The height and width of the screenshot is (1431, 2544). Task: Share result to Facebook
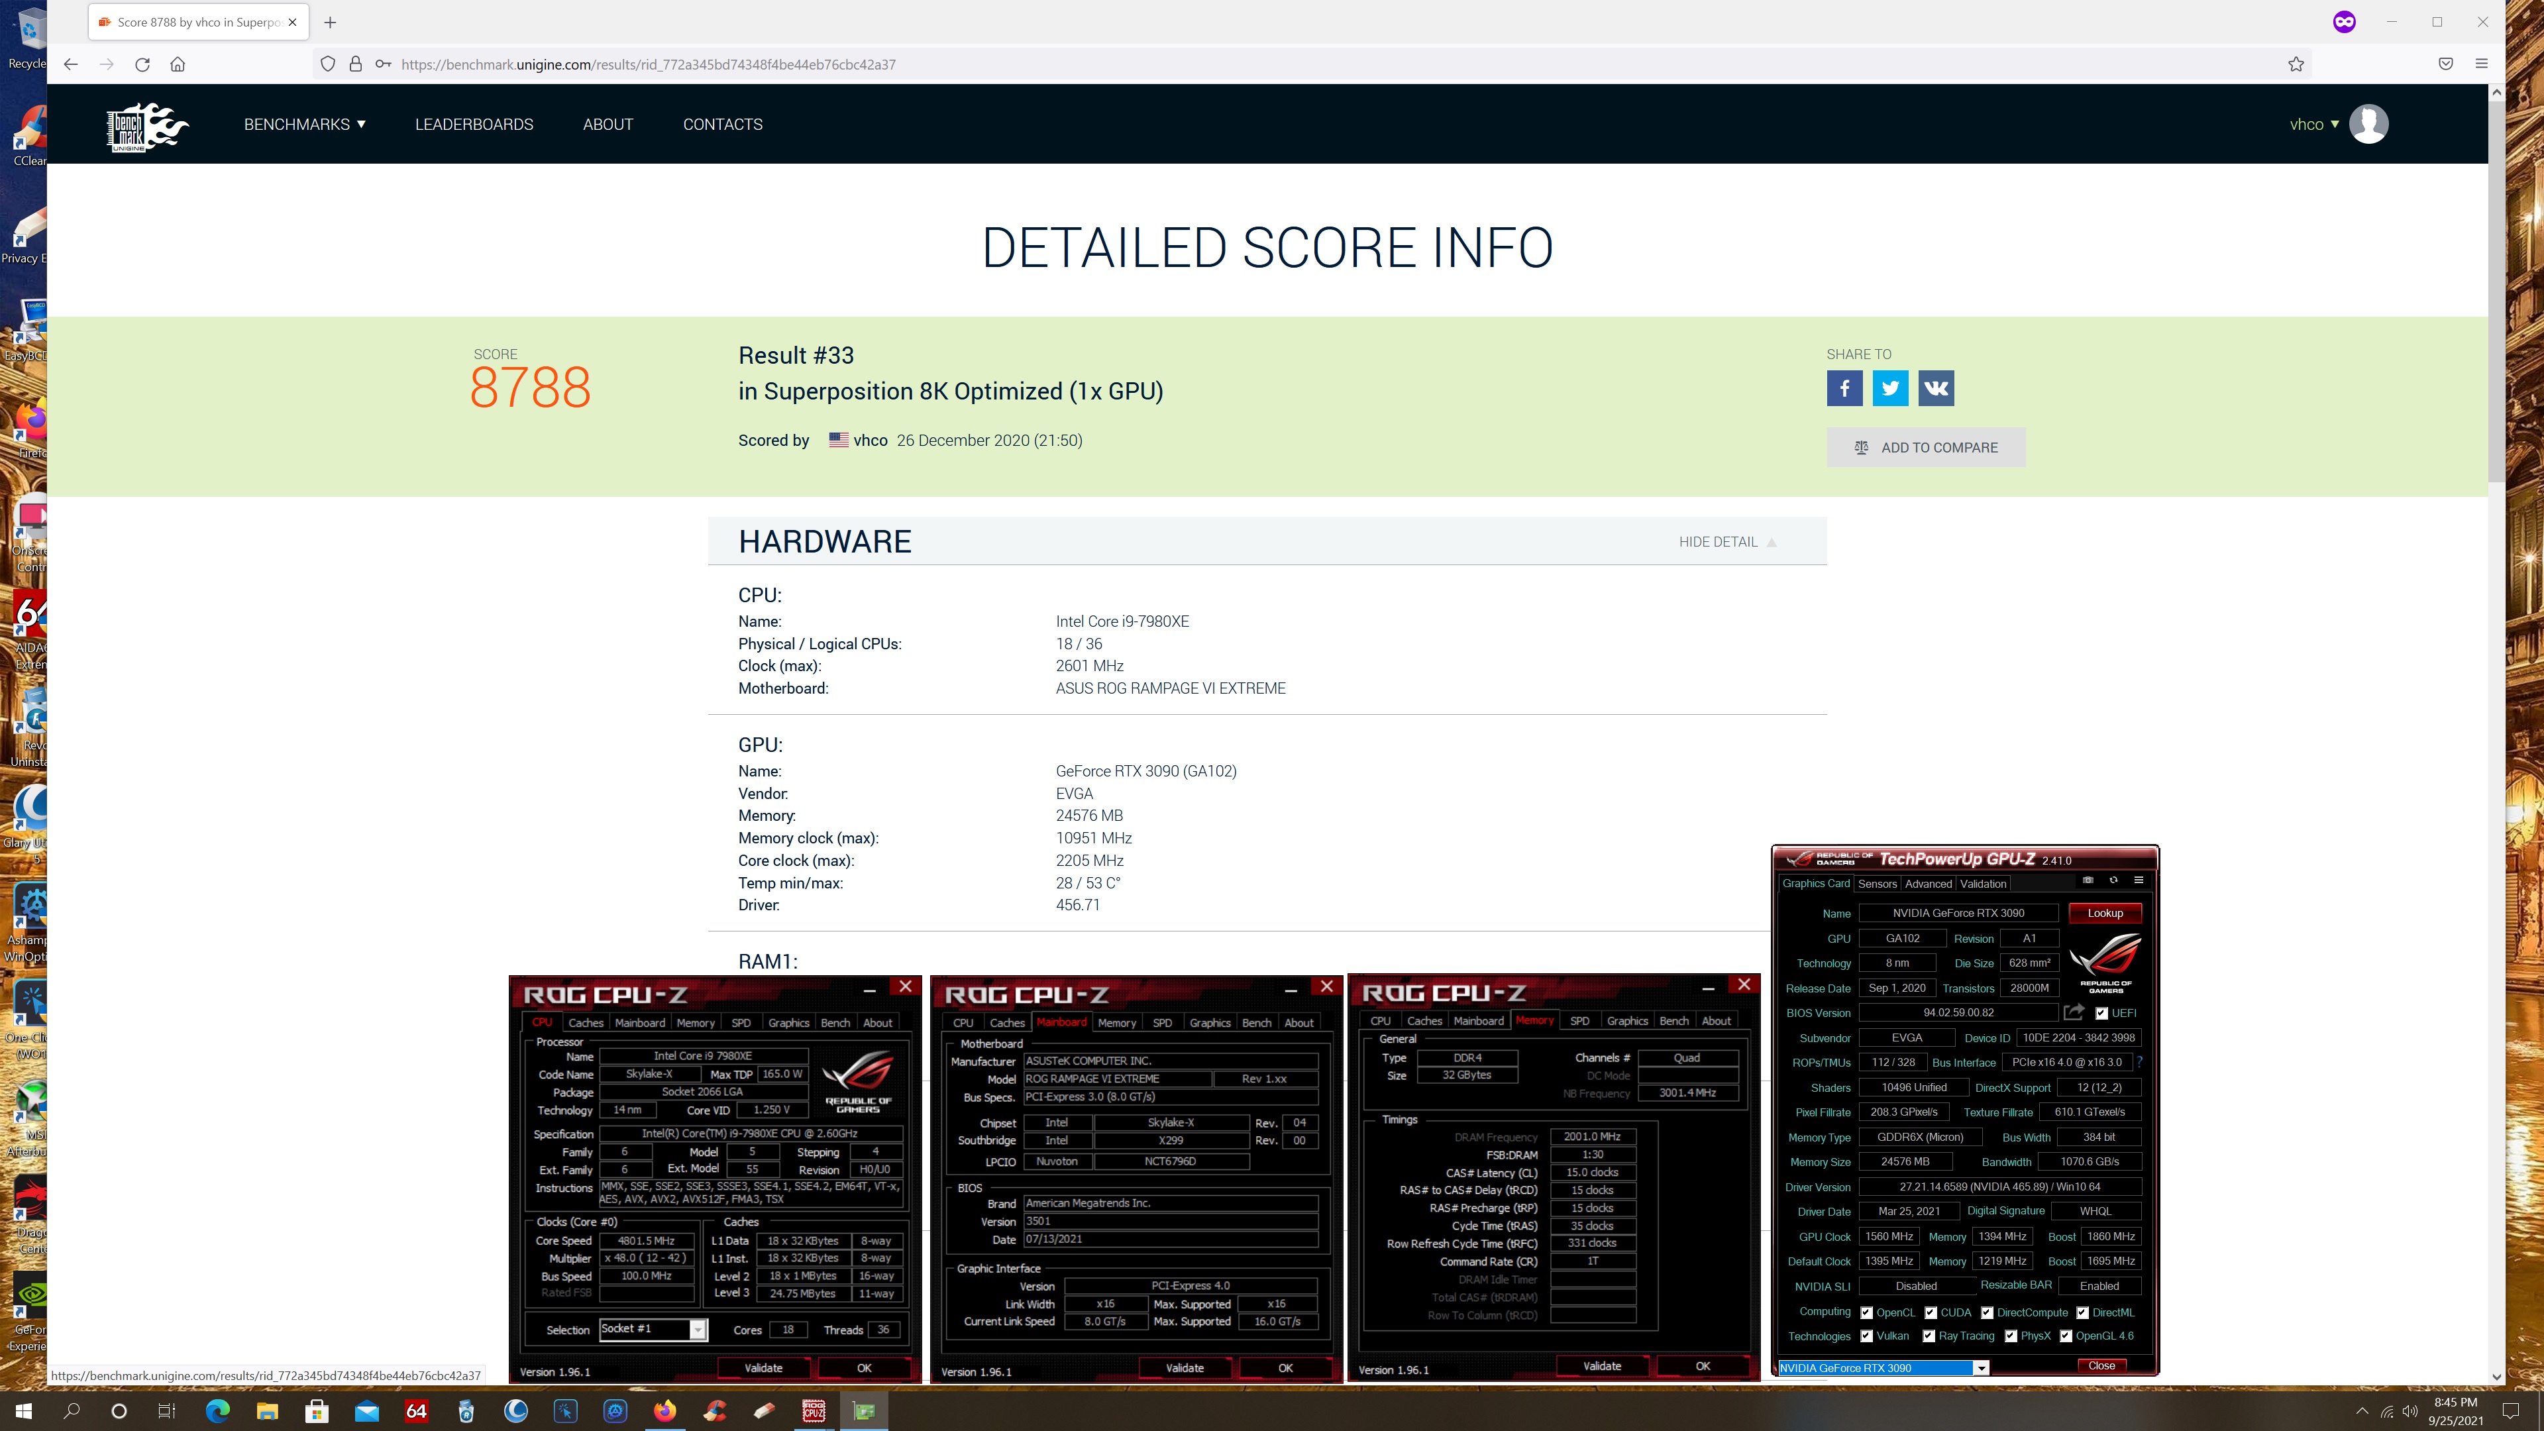pyautogui.click(x=1844, y=388)
